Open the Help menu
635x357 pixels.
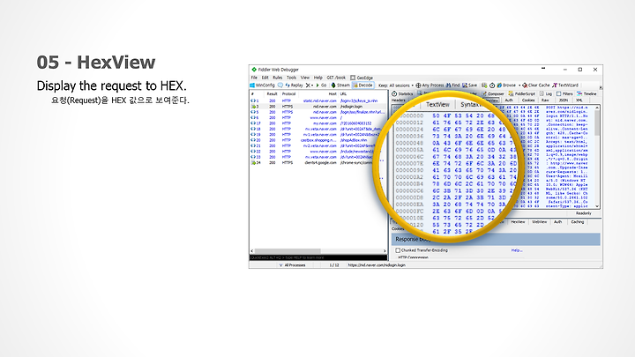[318, 78]
